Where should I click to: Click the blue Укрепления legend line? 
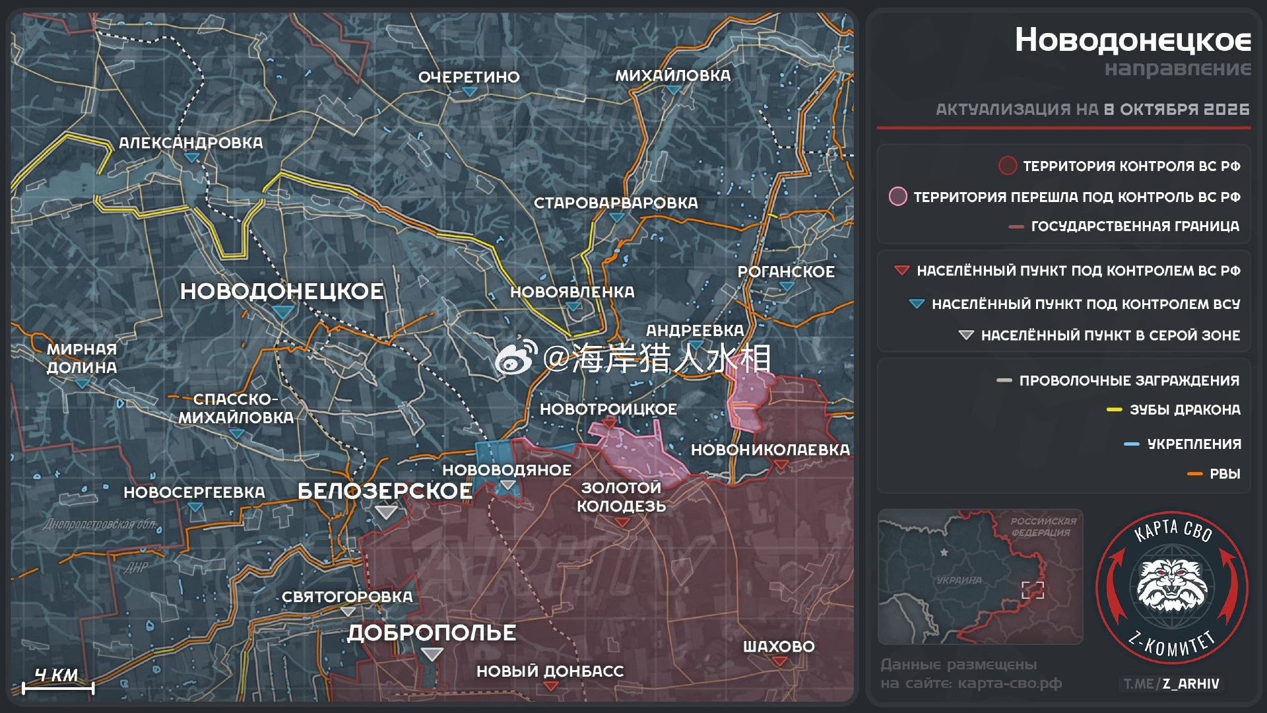click(1132, 444)
